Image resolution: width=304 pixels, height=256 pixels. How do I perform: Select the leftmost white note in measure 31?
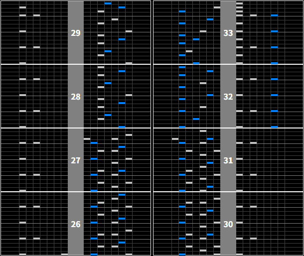175,139
